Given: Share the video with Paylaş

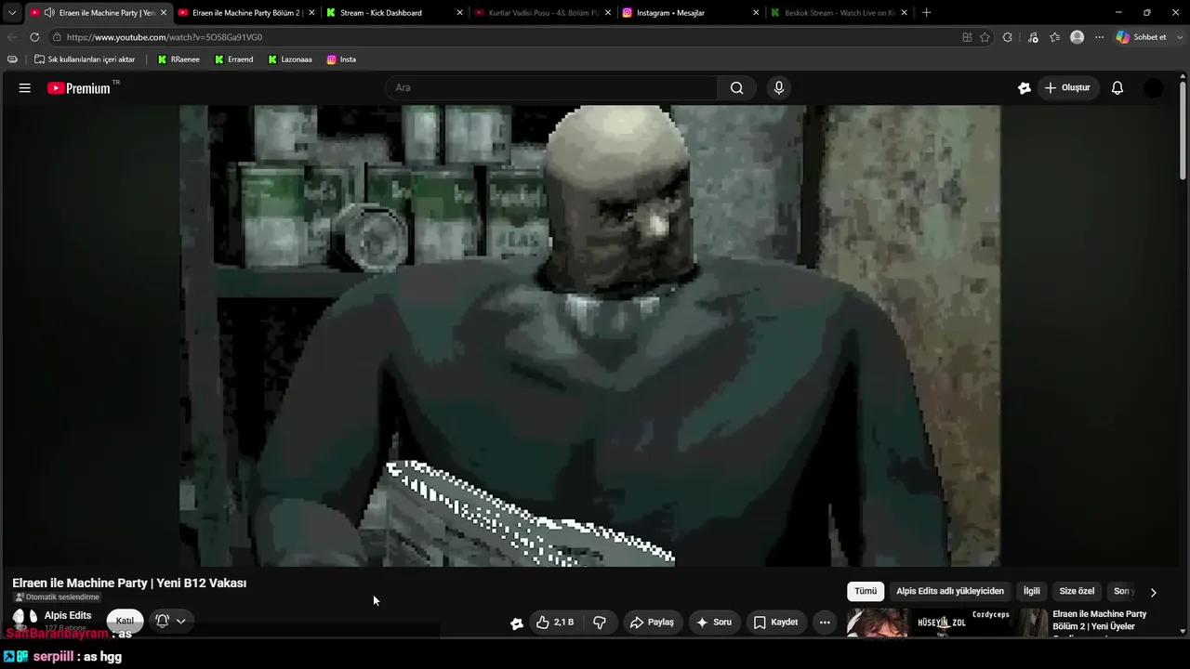Looking at the screenshot, I should [652, 623].
